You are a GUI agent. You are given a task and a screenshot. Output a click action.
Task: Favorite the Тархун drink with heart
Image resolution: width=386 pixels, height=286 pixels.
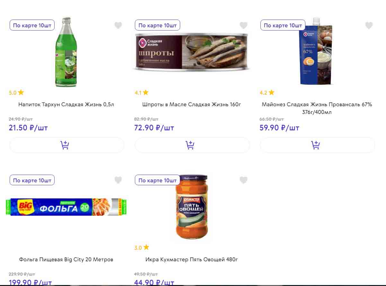click(x=118, y=25)
